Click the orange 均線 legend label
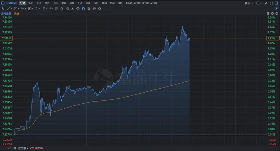Viewport: 280px width, 151px height. click(16, 14)
